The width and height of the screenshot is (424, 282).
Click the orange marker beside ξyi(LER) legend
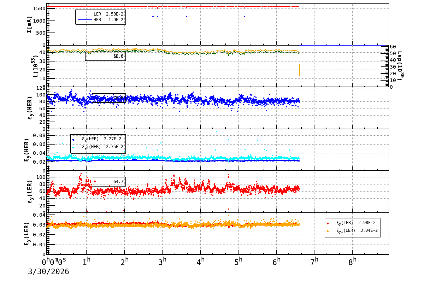coord(328,231)
